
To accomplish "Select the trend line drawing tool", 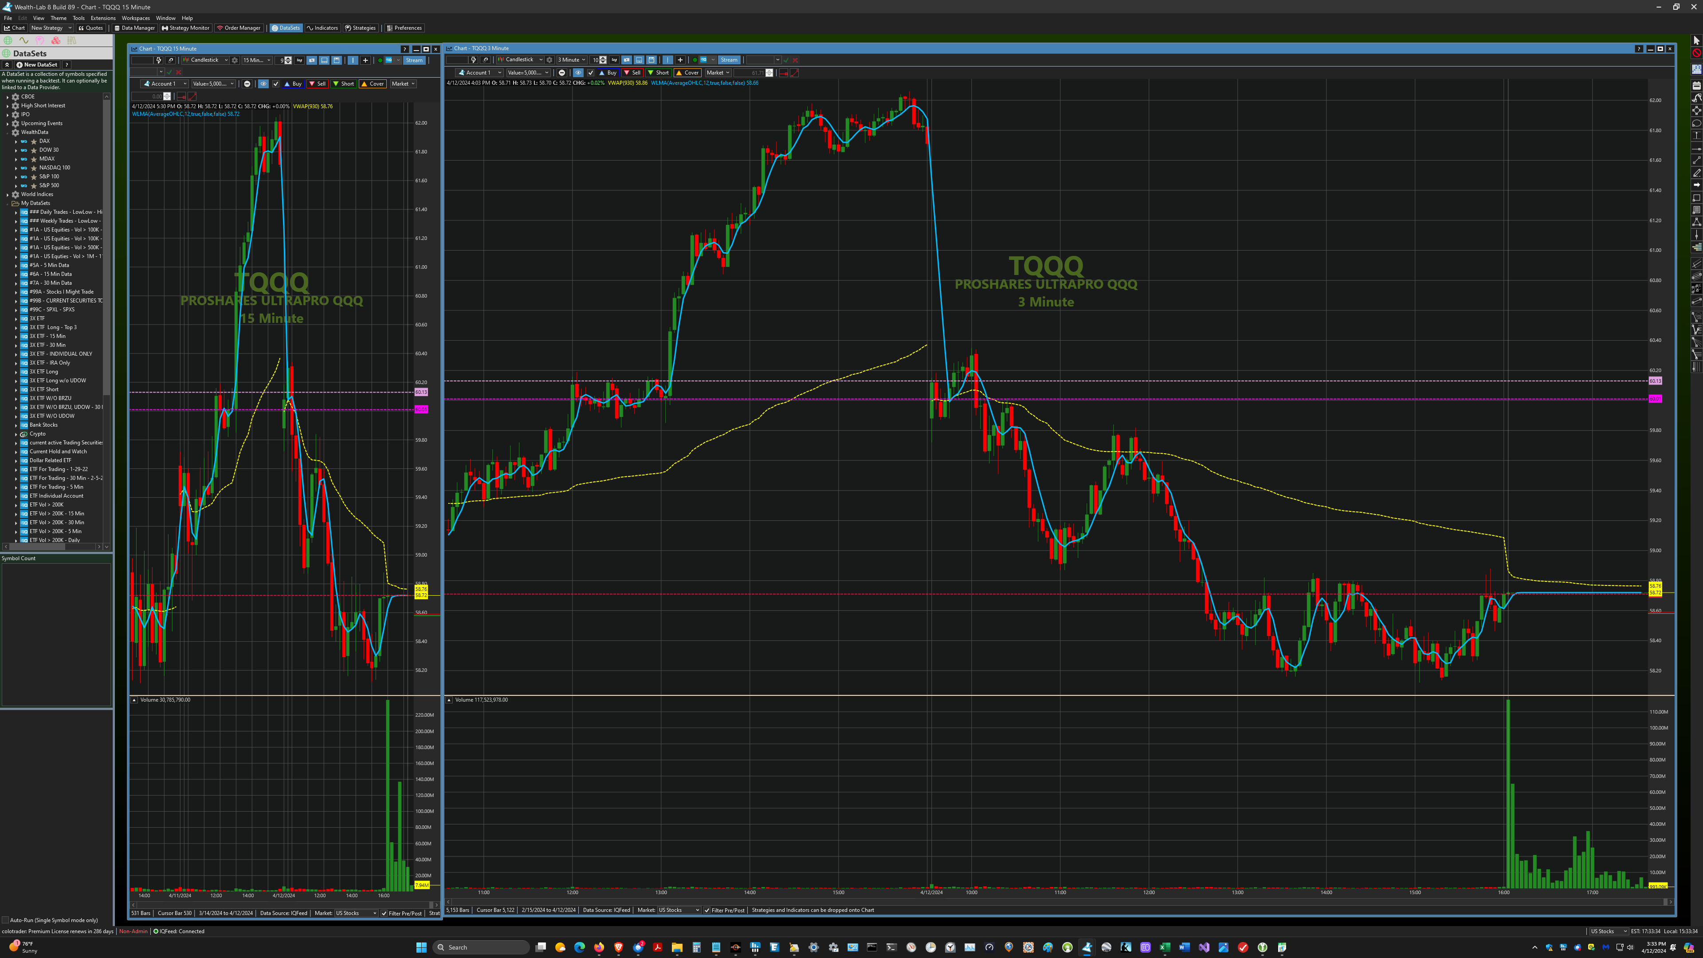I will (1696, 161).
